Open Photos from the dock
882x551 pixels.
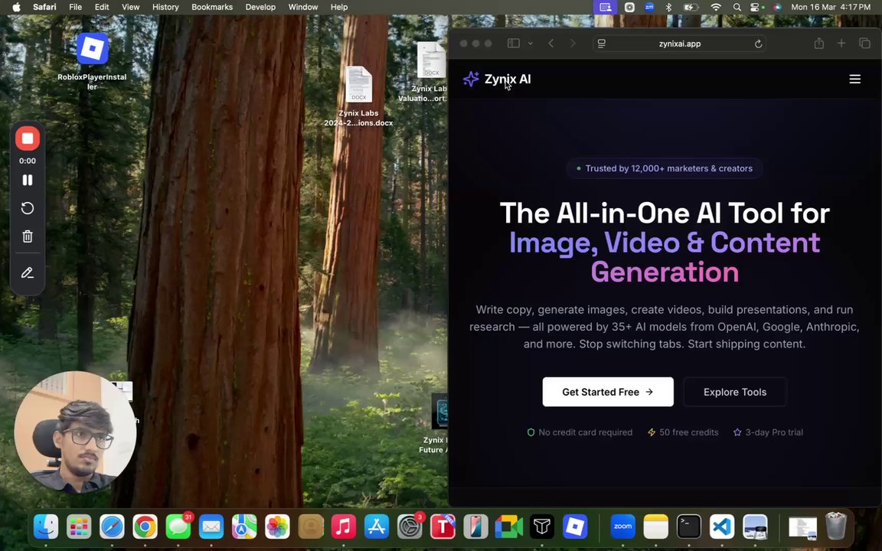(277, 527)
